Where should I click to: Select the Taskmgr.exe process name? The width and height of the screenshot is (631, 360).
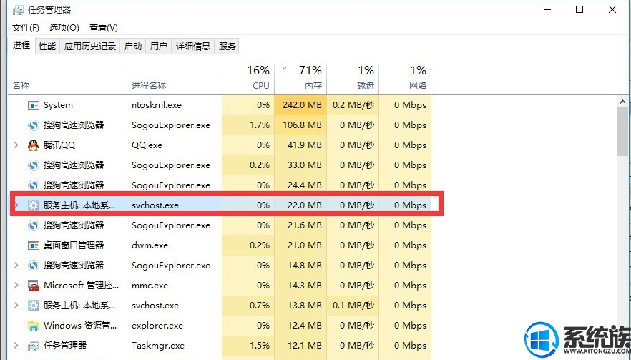pos(157,346)
